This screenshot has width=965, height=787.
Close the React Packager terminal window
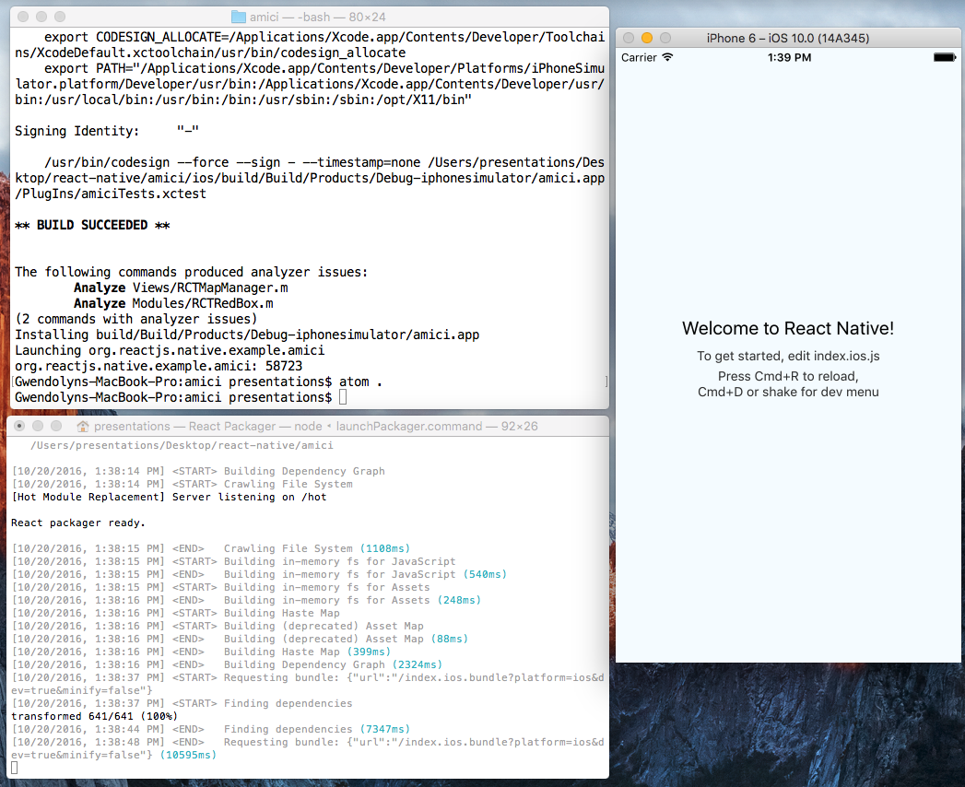point(19,426)
